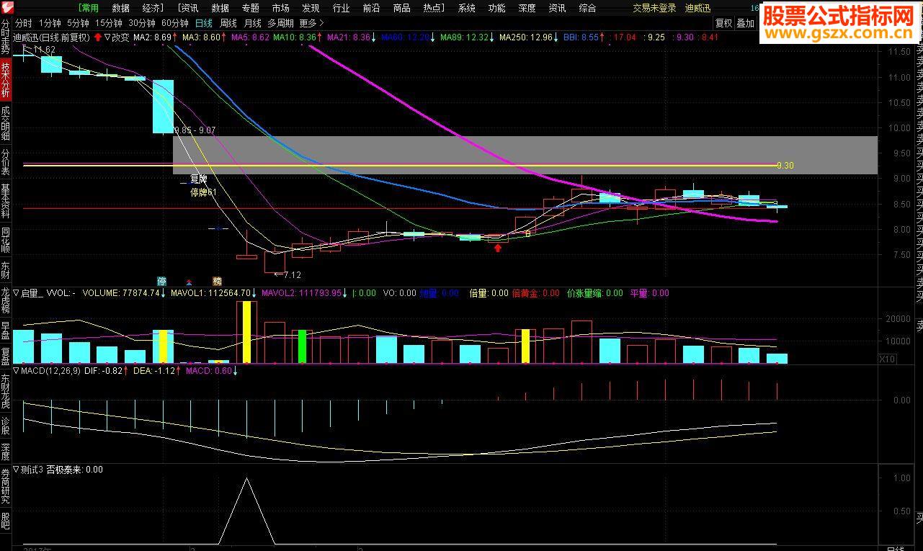The image size is (923, 551).
Task: Expand the 改变 indicator dropdown
Action: (x=107, y=37)
